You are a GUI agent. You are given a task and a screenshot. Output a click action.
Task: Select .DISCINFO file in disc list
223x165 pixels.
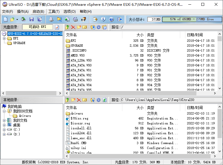(x=78, y=50)
